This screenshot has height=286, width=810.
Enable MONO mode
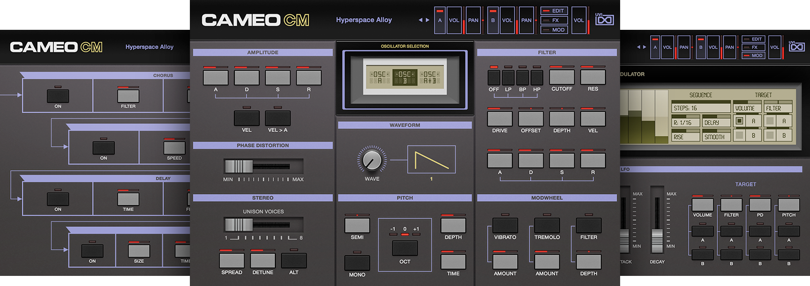point(357,263)
